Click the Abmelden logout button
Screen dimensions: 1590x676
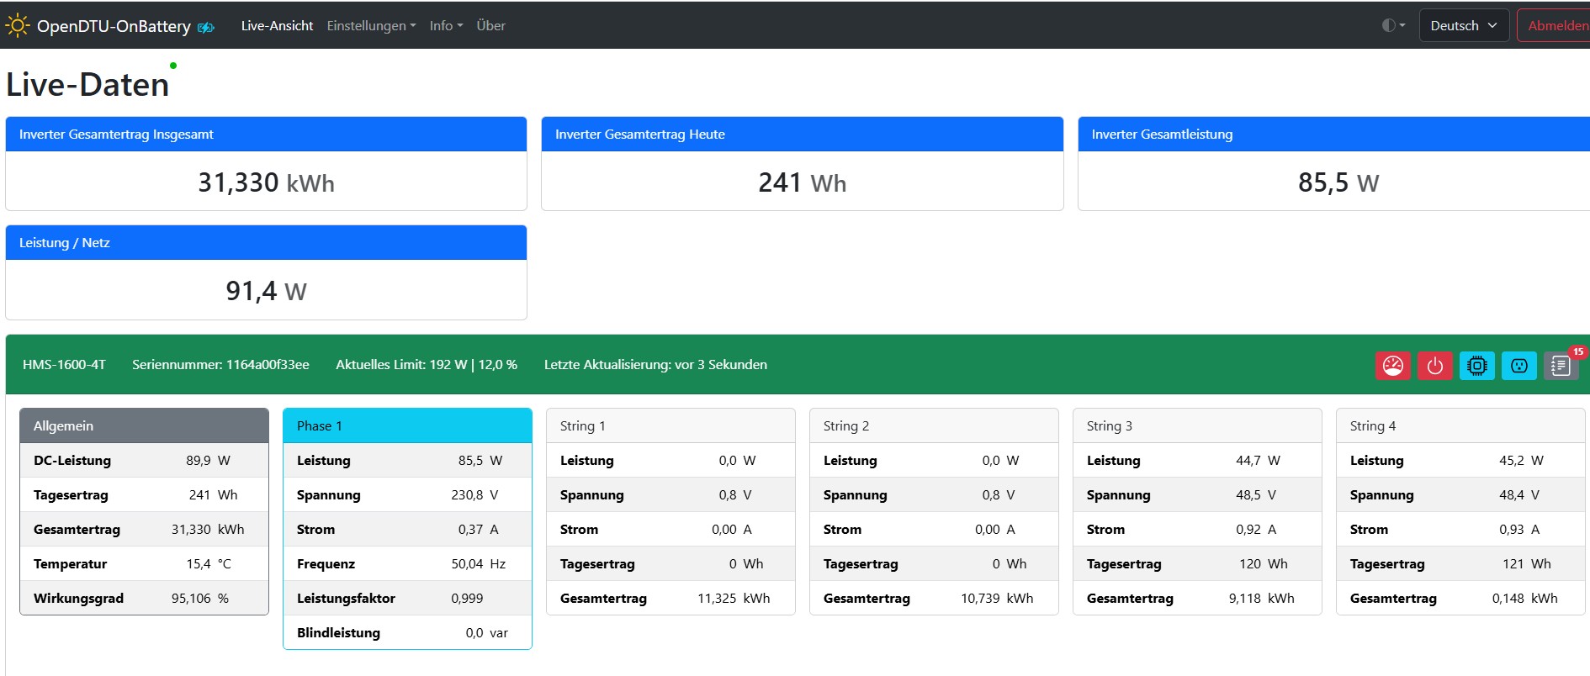tap(1556, 25)
